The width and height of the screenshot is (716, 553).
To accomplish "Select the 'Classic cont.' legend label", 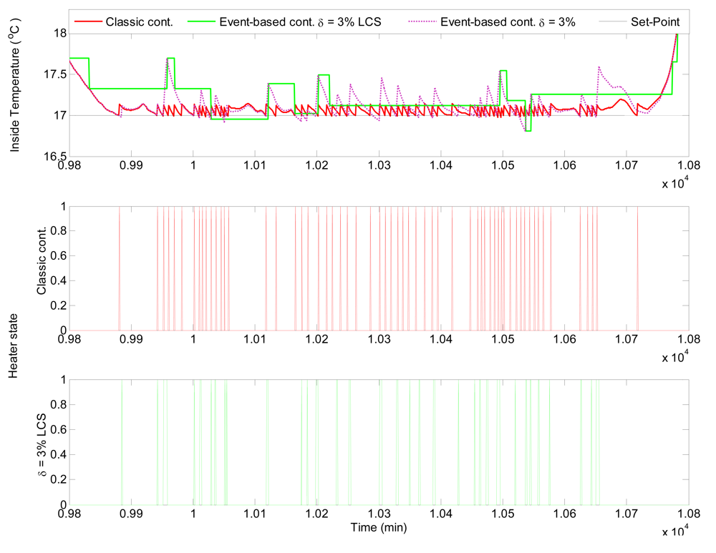I will tap(139, 21).
